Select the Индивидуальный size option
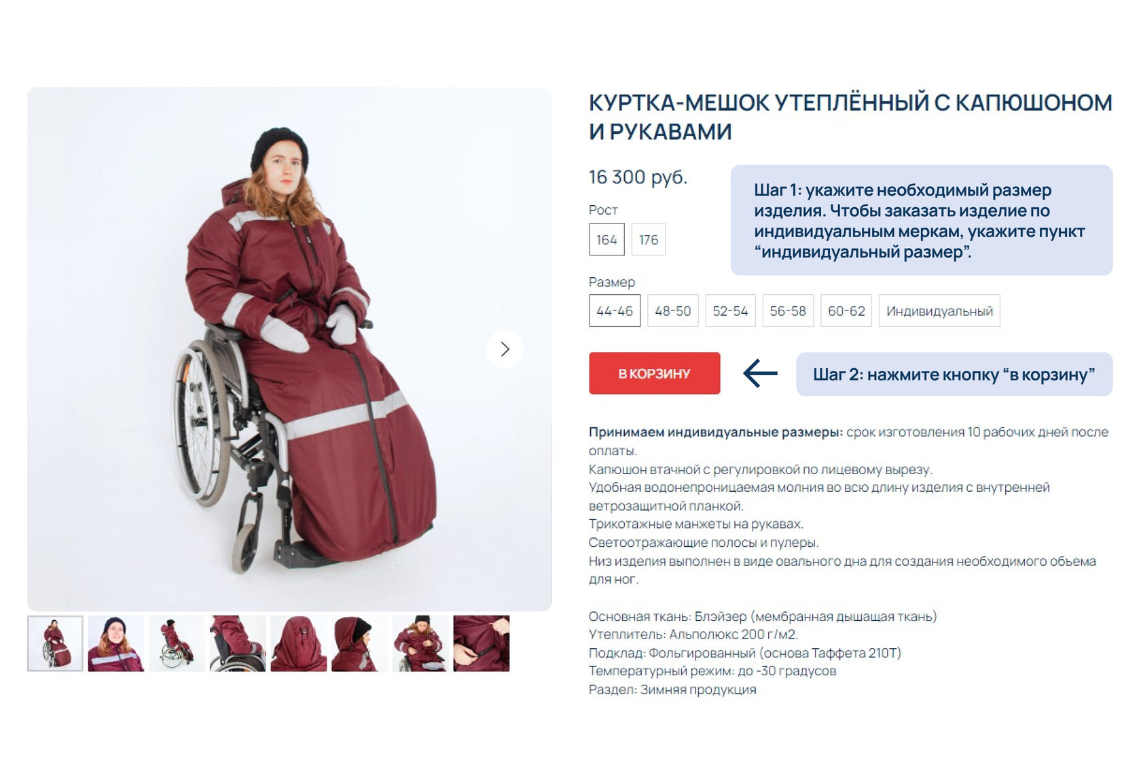This screenshot has width=1141, height=769. click(939, 310)
